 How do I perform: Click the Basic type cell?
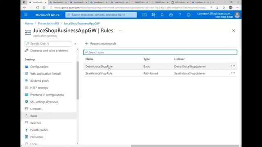click(147, 66)
